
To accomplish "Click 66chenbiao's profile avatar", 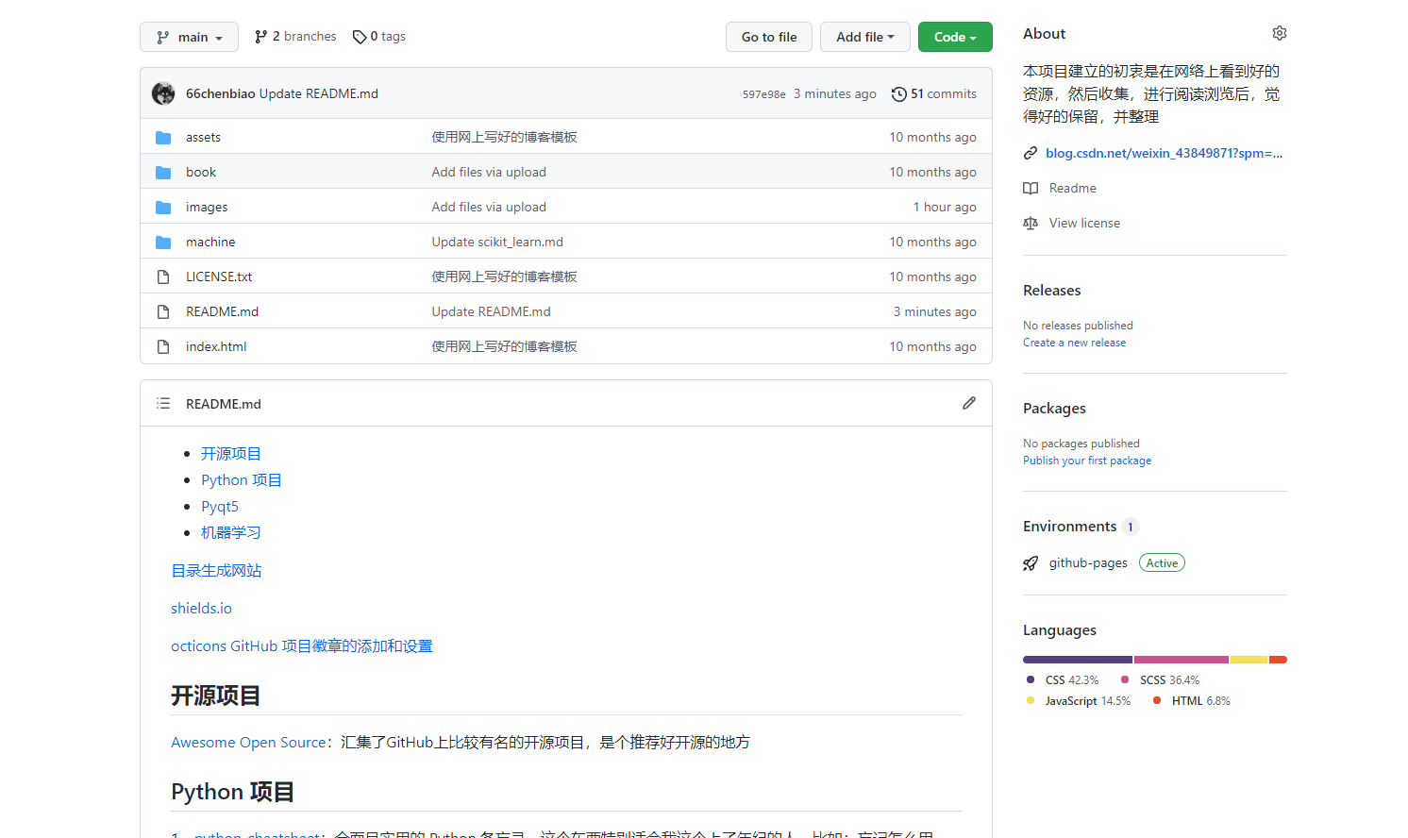I will pos(163,93).
